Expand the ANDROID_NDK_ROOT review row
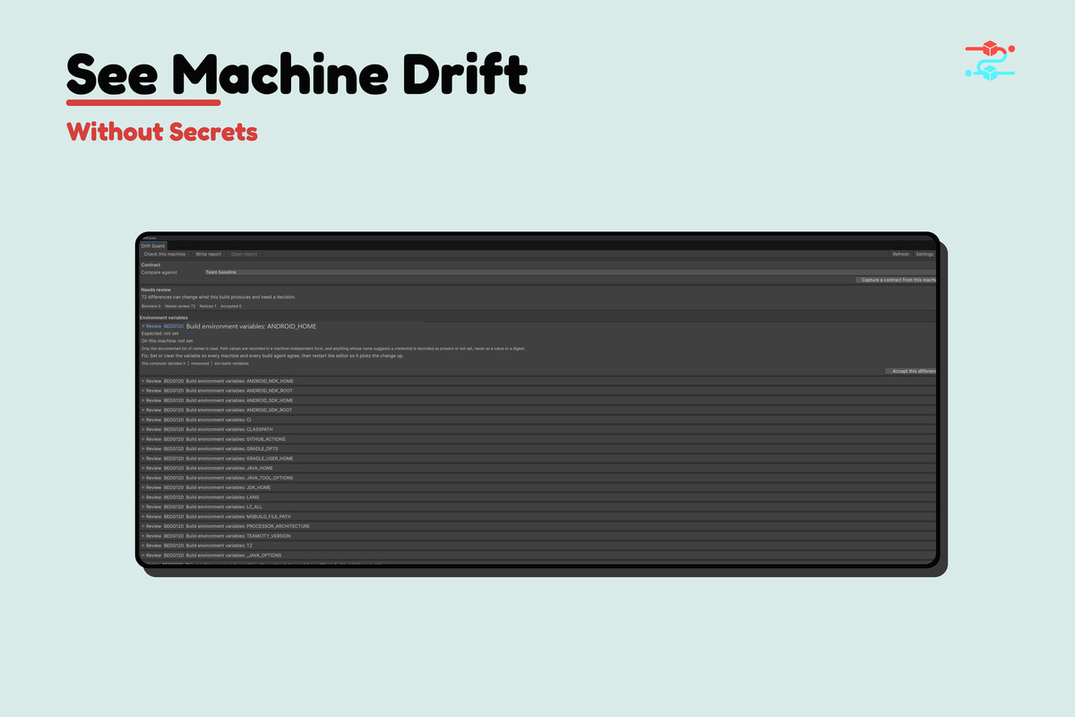The width and height of the screenshot is (1075, 717). (x=537, y=391)
